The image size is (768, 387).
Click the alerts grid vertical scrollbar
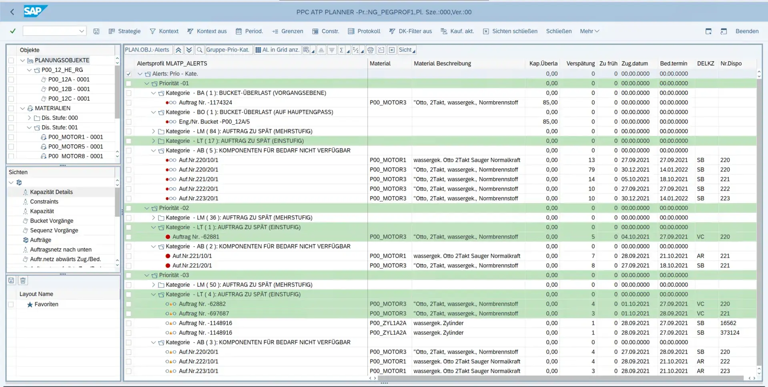tap(759, 222)
